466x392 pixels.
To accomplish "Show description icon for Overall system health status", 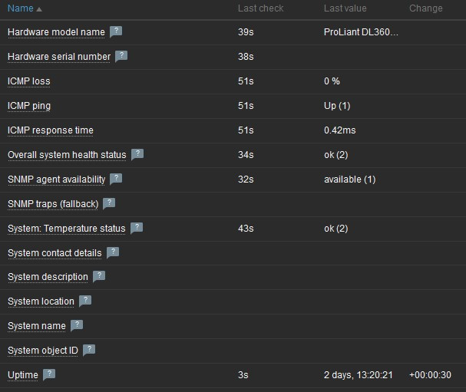I will [137, 154].
